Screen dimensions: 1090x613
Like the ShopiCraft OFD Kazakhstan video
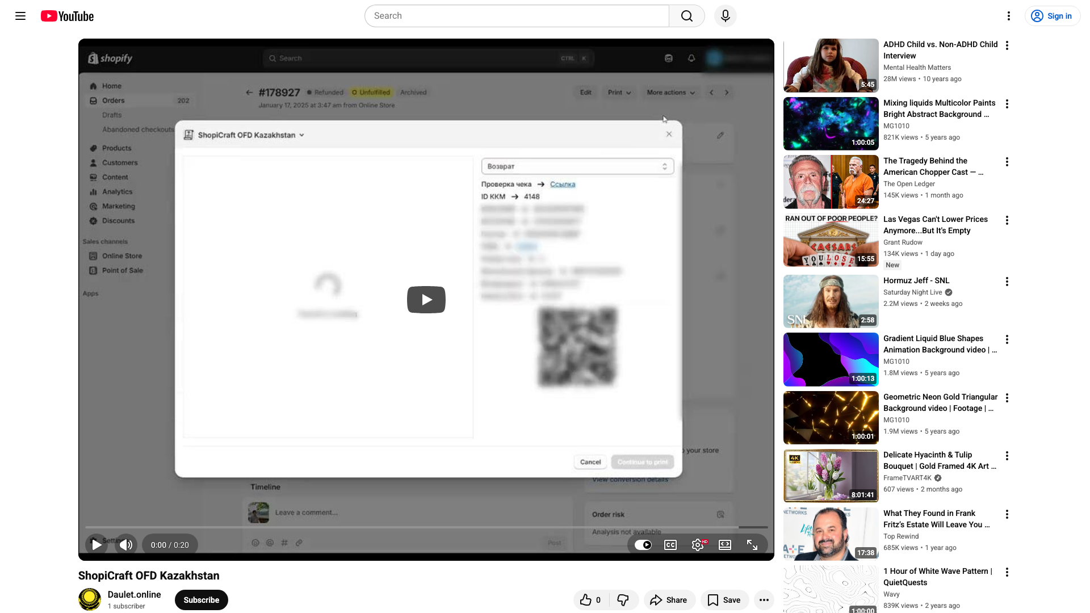[x=590, y=600]
